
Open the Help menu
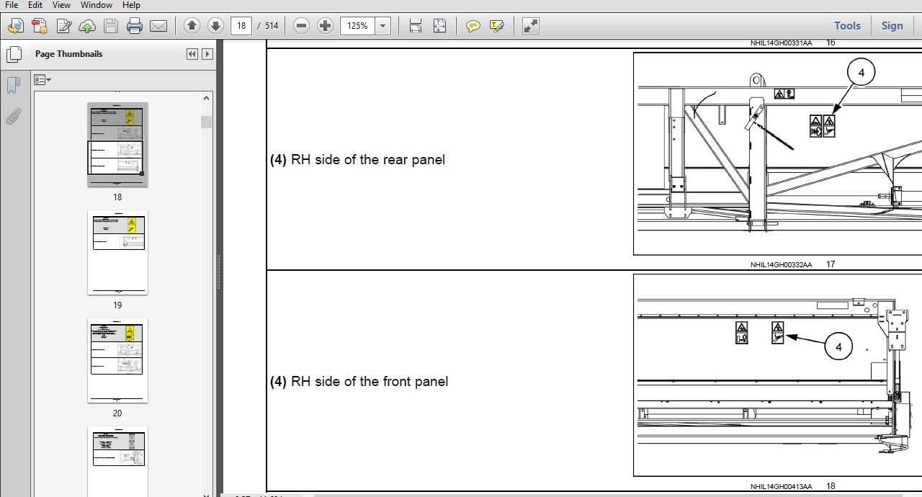[131, 5]
